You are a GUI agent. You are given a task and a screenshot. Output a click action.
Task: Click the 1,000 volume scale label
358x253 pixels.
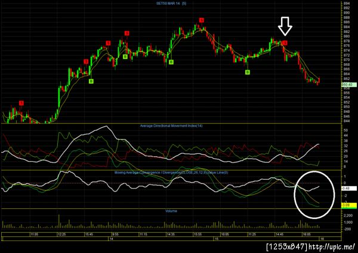click(348, 223)
